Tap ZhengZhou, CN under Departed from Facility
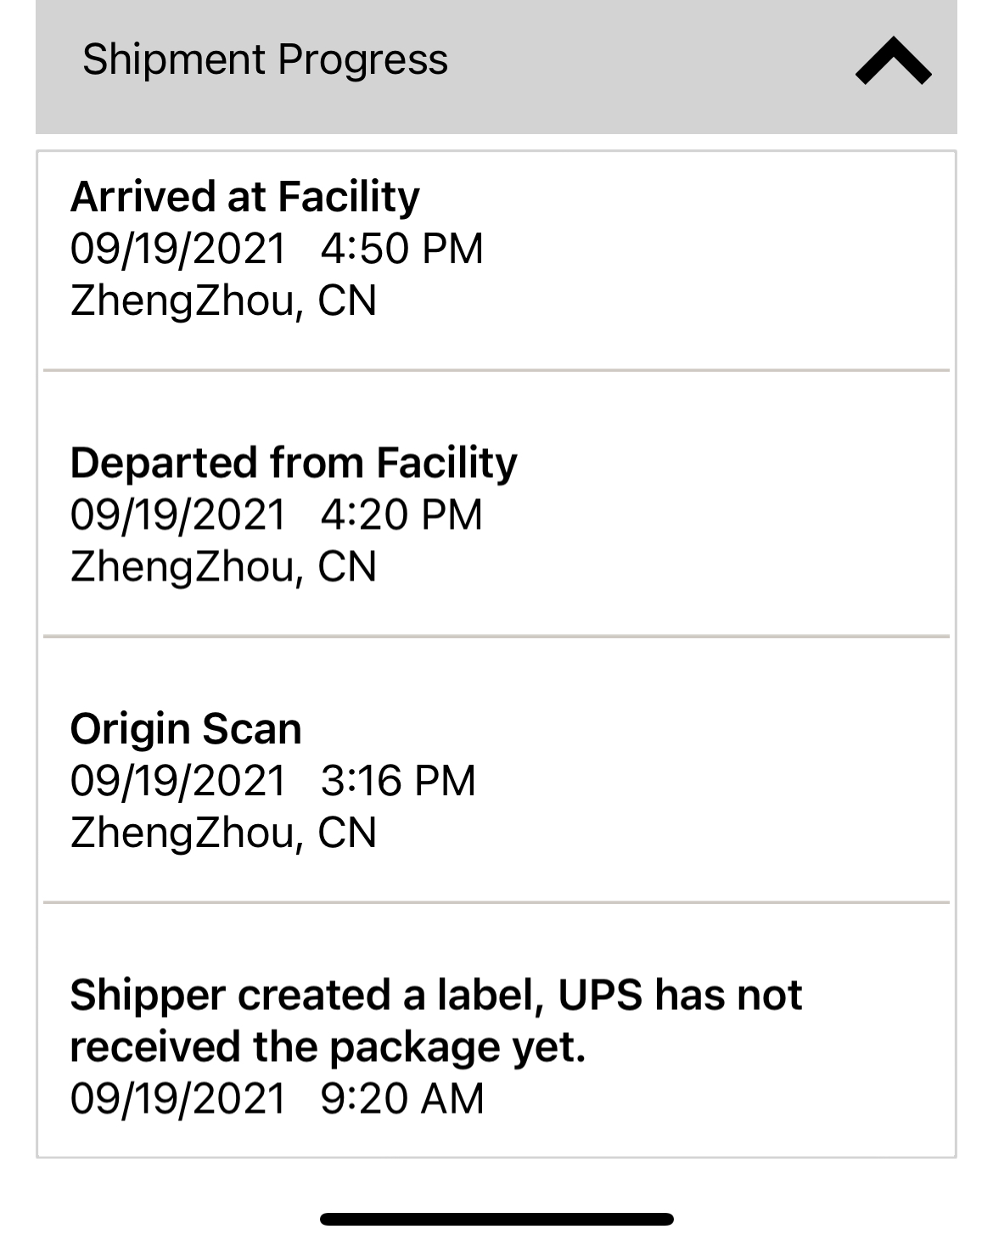993x1246 pixels. [x=223, y=567]
